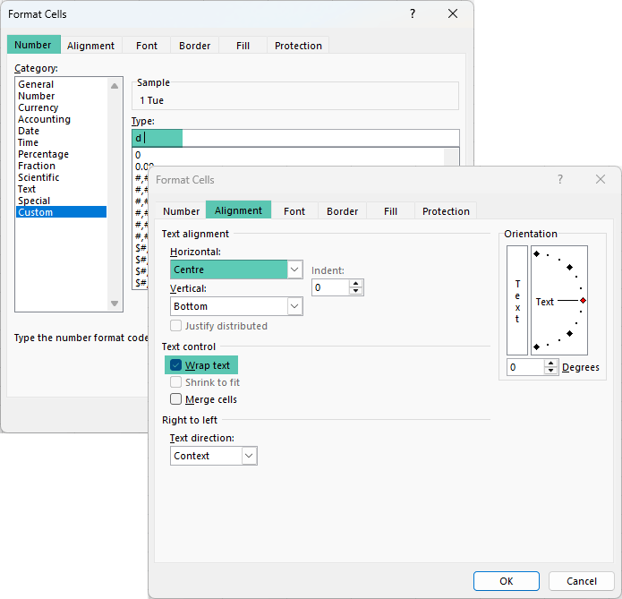Increase the Degrees value with up arrow

click(550, 364)
